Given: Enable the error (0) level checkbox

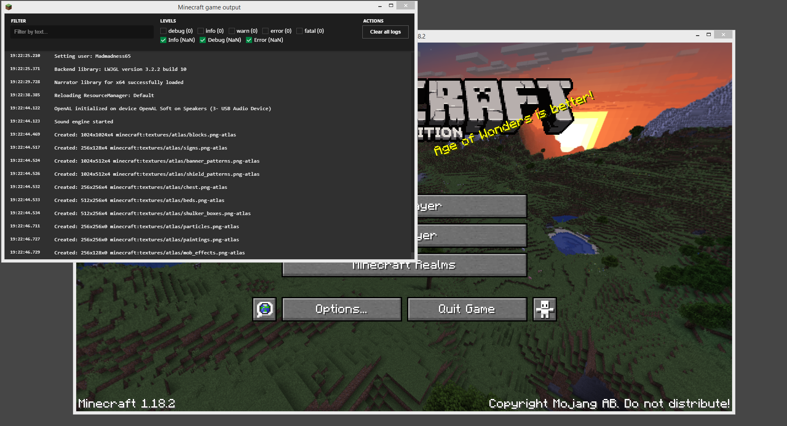Looking at the screenshot, I should tap(265, 31).
